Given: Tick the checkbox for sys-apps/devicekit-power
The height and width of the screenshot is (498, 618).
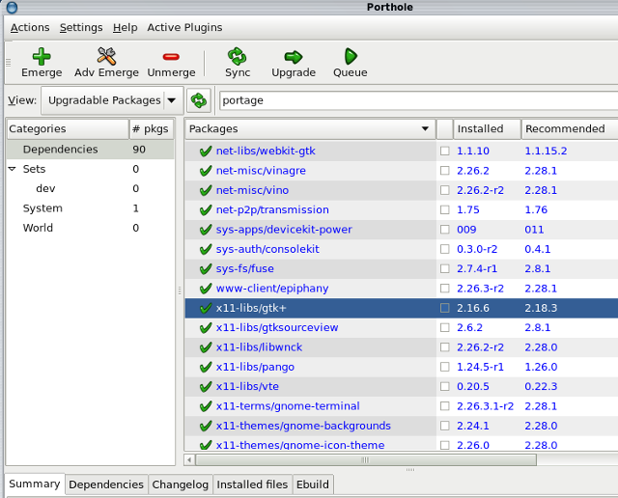Looking at the screenshot, I should pyautogui.click(x=444, y=230).
